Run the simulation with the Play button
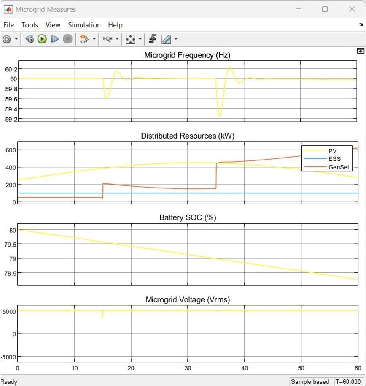The height and width of the screenshot is (386, 366). point(42,39)
